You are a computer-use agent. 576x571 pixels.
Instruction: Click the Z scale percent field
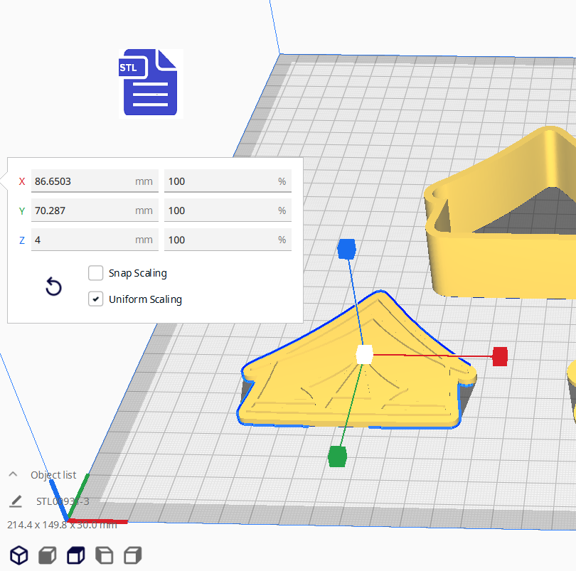(x=220, y=240)
